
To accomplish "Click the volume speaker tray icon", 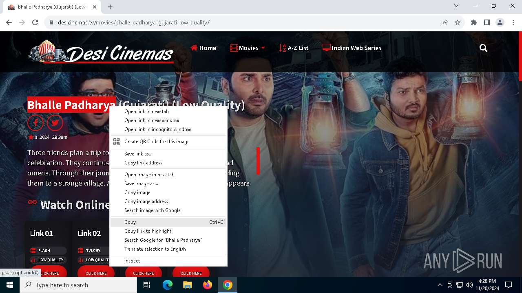I will [x=469, y=285].
